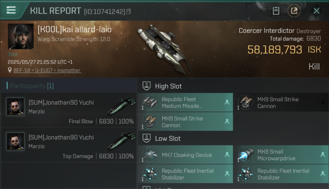Share kill report via export icon
The width and height of the screenshot is (329, 189).
coord(294,11)
